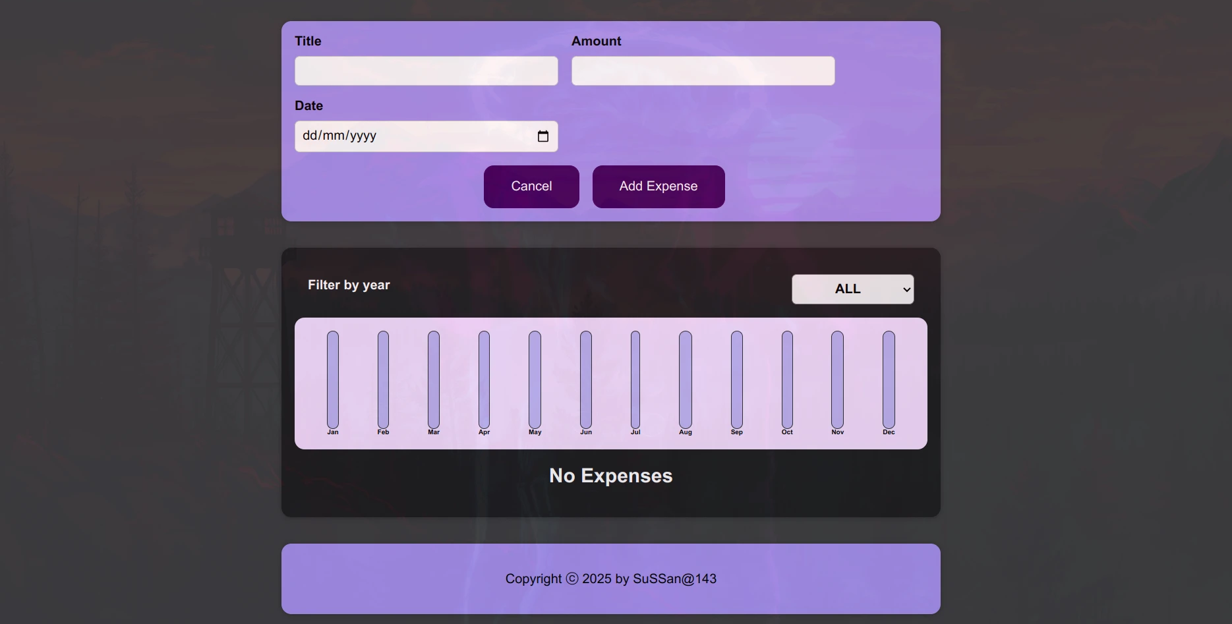Click the "Filter by year" label
This screenshot has width=1232, height=624.
[349, 285]
